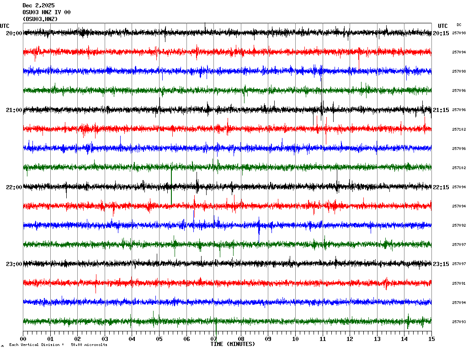Click the 21:00 row time label
This screenshot has width=468, height=351.
pyautogui.click(x=14, y=110)
